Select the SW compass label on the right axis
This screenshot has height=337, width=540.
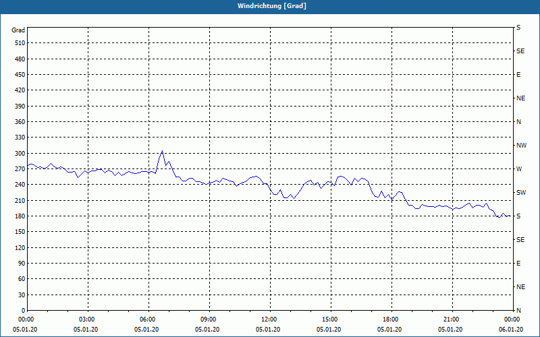click(521, 193)
